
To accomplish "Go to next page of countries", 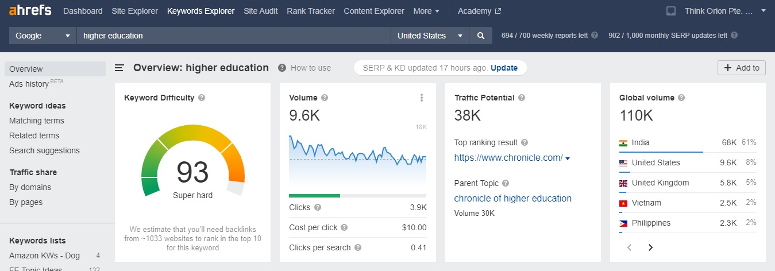I will pyautogui.click(x=650, y=247).
